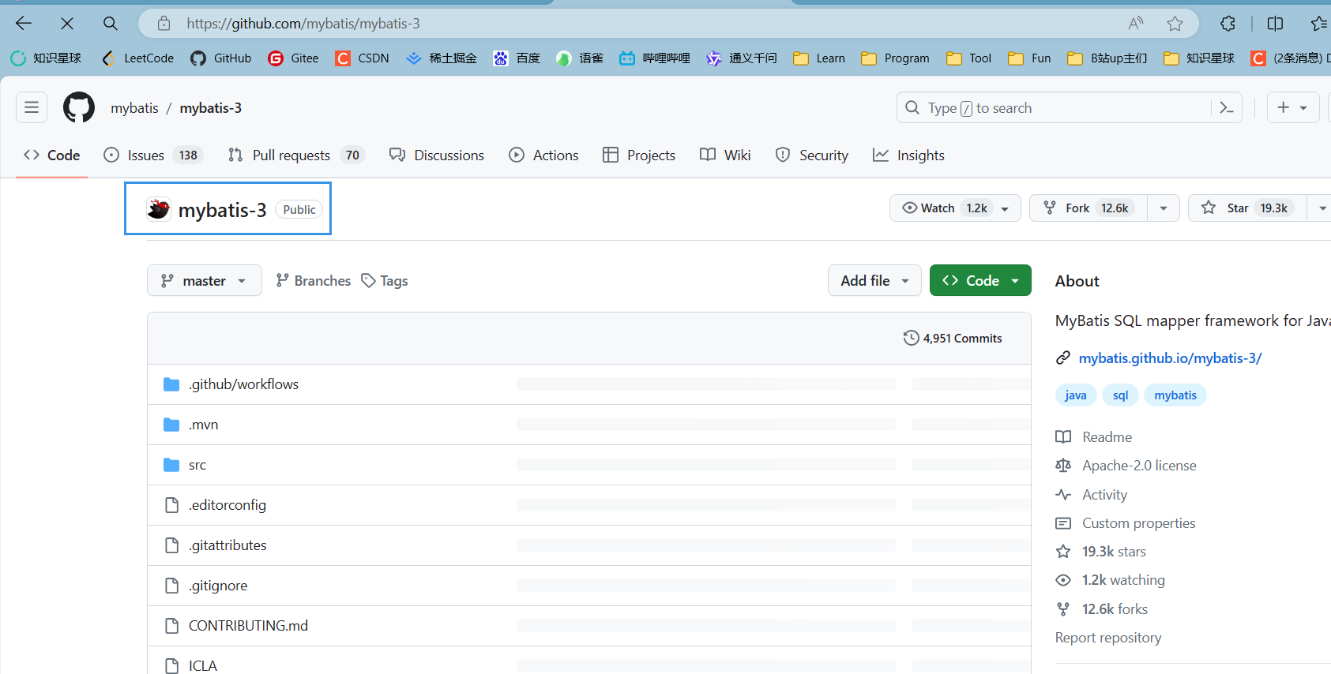Switch to the Pull requests tab
This screenshot has height=674, width=1331.
click(x=296, y=155)
